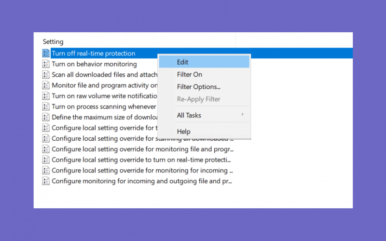Click the icon beside Turn on raw volume write
Image resolution: width=386 pixels, height=241 pixels.
[46, 96]
